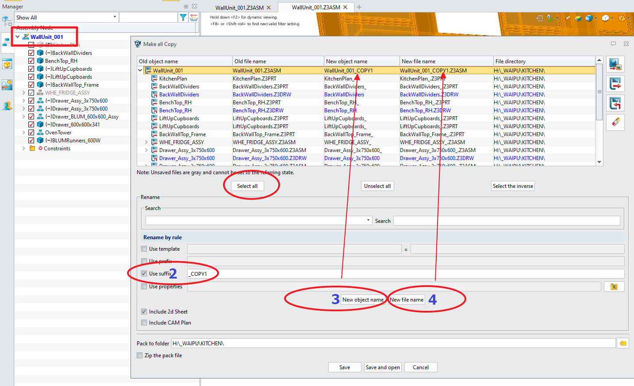Open a new tab with plus button
Viewport: 634px width, 386px height.
tap(359, 7)
